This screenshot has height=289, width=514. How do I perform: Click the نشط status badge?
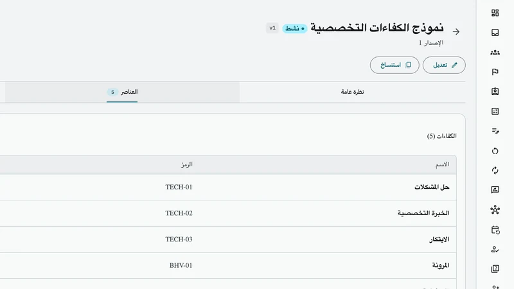[294, 28]
